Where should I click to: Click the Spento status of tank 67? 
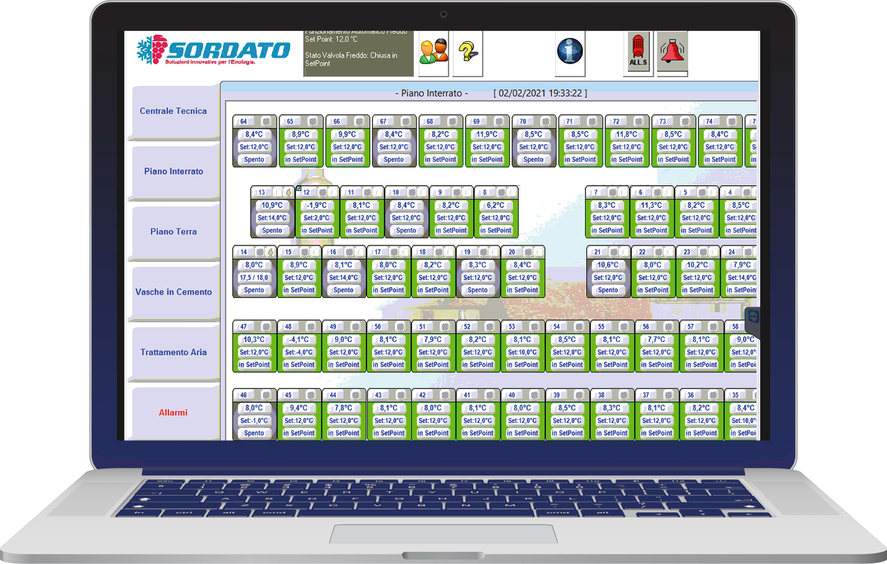394,160
